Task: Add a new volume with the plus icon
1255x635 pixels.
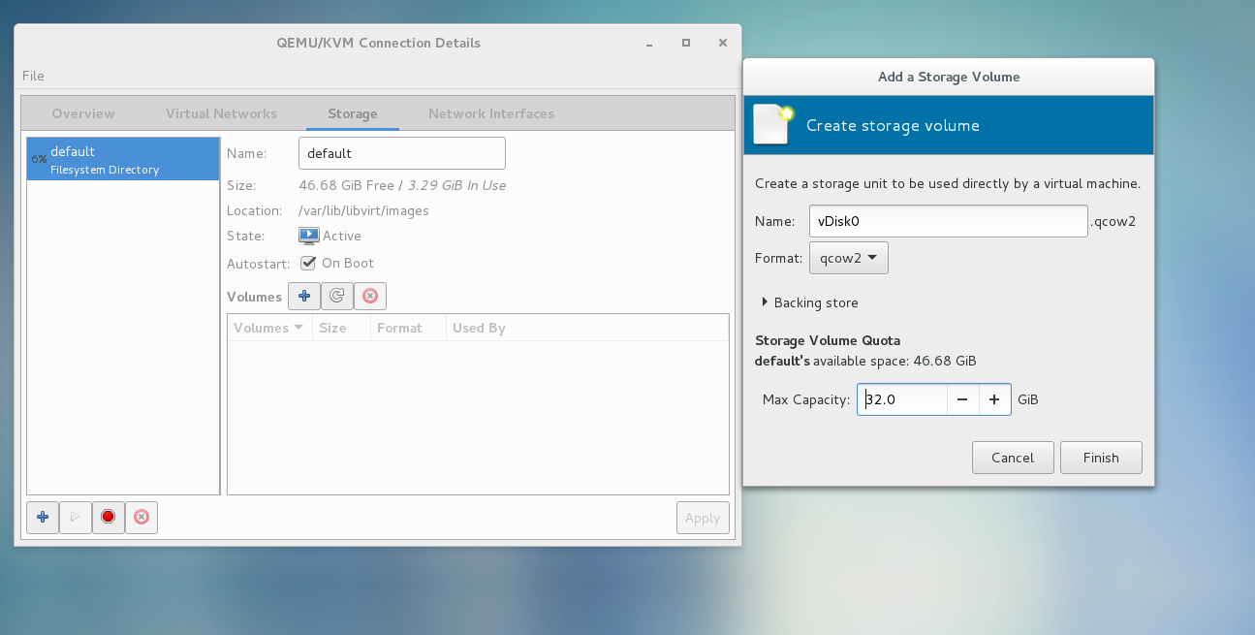Action: tap(304, 297)
